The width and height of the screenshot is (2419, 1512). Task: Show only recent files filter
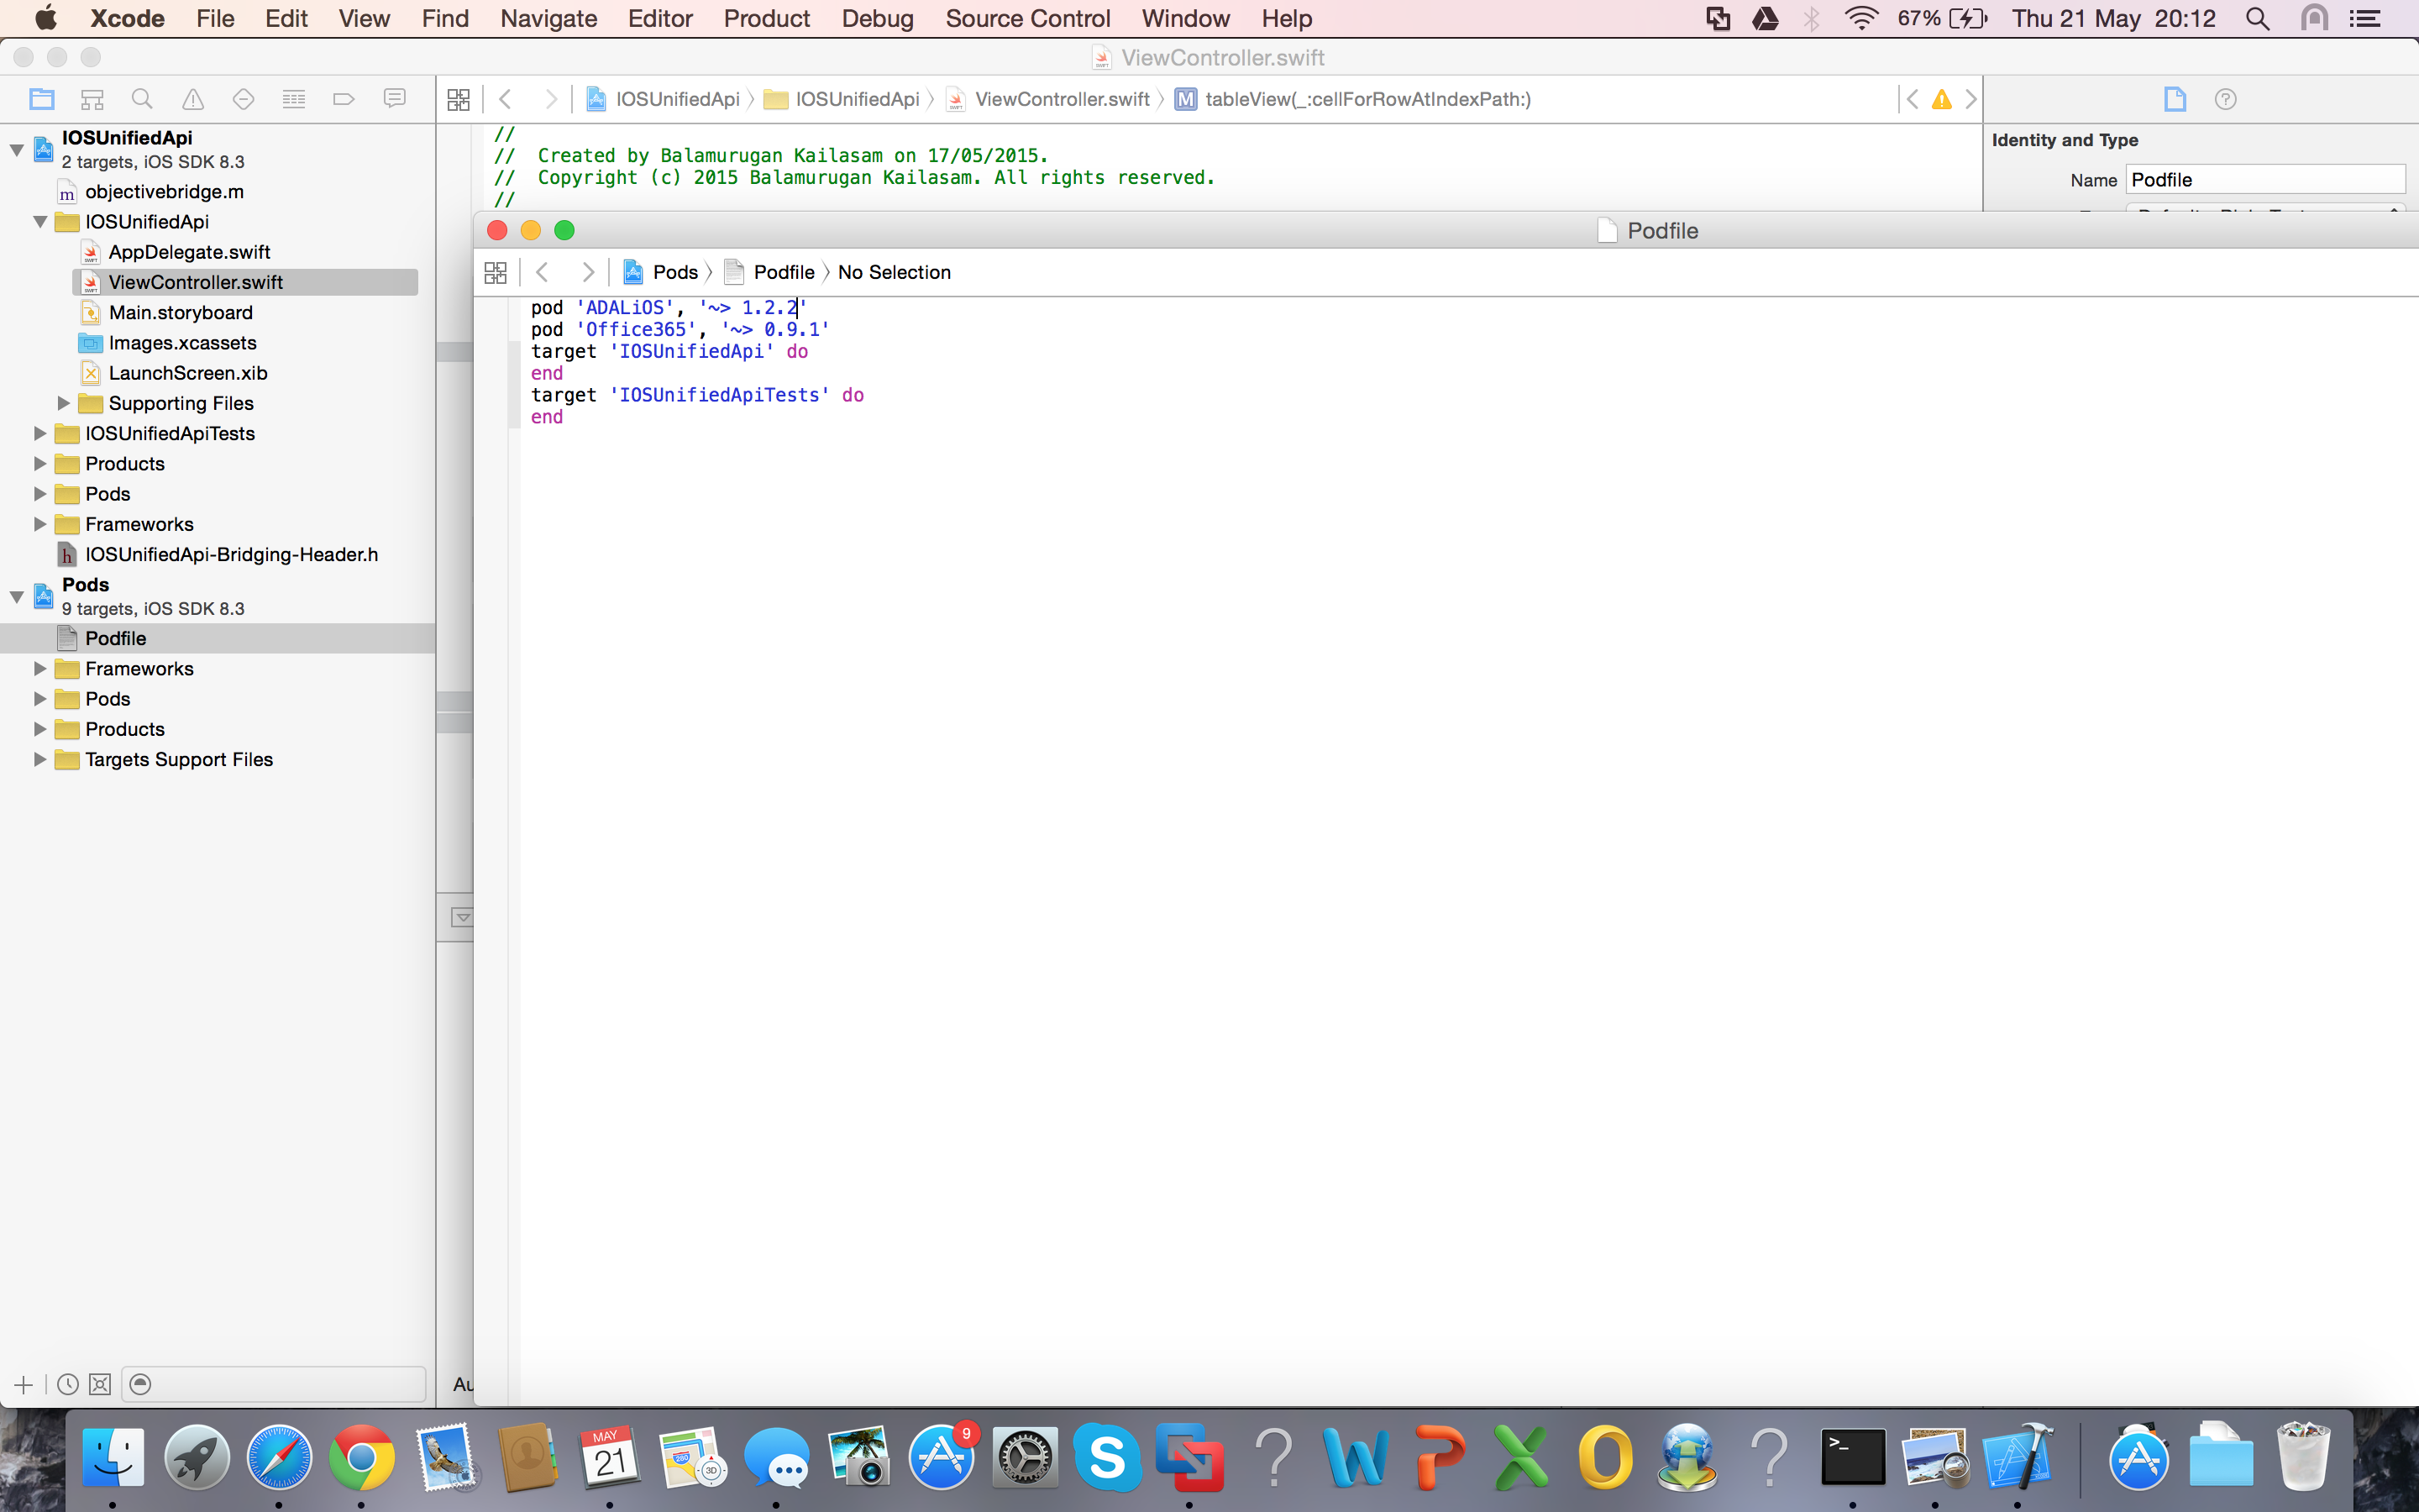pyautogui.click(x=68, y=1385)
